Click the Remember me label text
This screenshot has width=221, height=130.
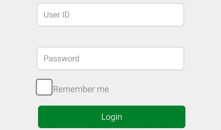pyautogui.click(x=81, y=89)
